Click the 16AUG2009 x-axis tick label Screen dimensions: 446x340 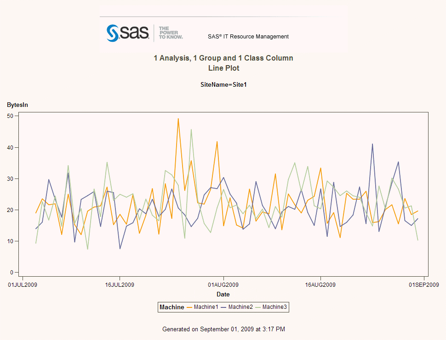coord(320,285)
